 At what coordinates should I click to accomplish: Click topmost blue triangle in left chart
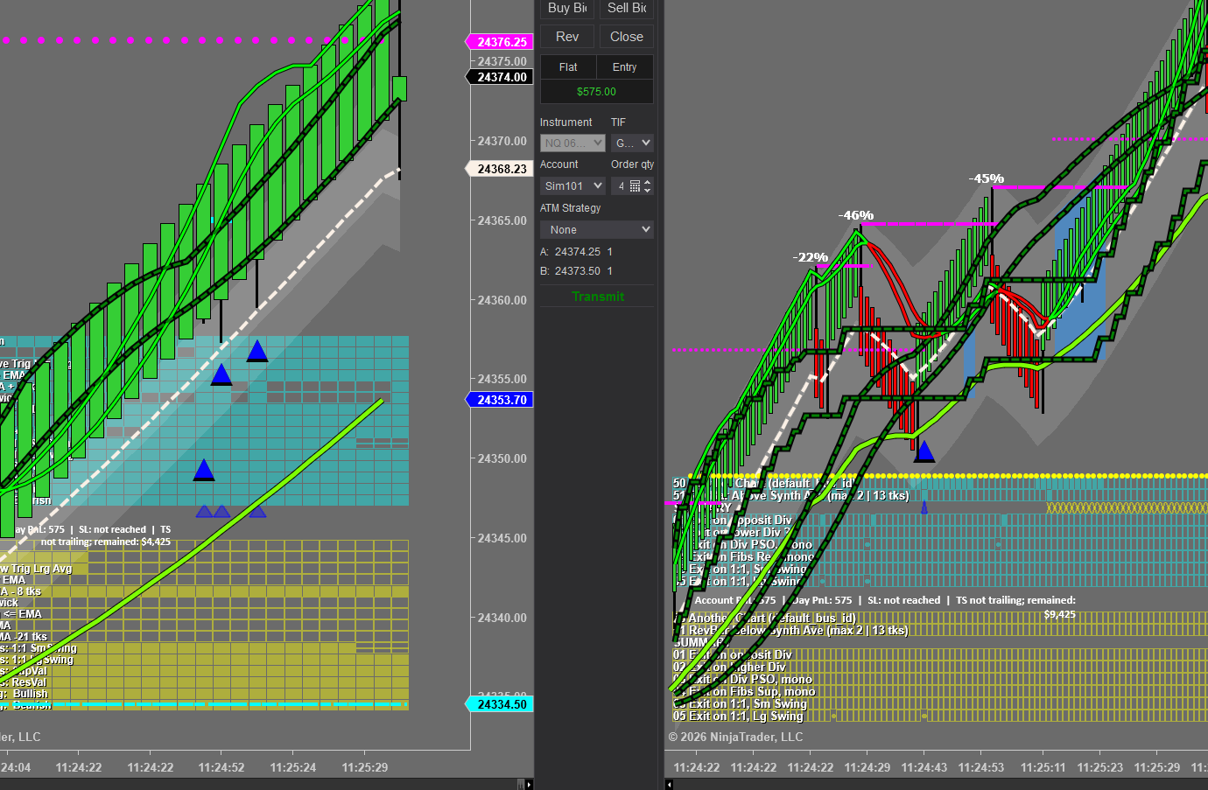coord(256,352)
